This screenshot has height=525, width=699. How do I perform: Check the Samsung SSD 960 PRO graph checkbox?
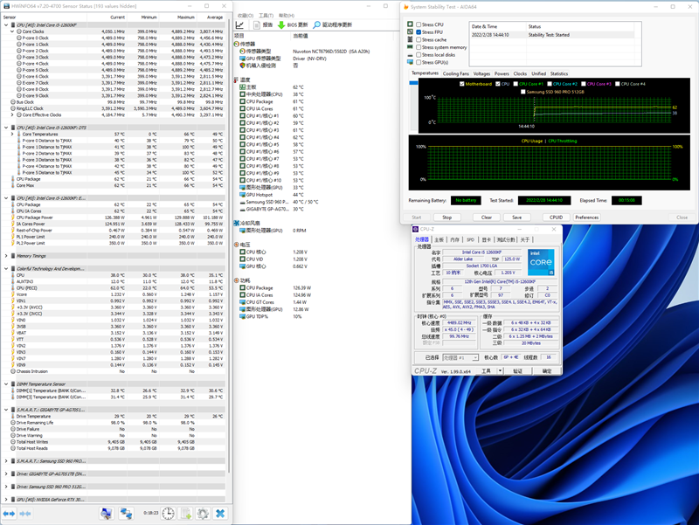(523, 92)
